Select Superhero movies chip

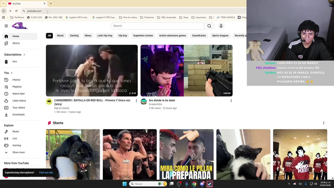coord(143,36)
